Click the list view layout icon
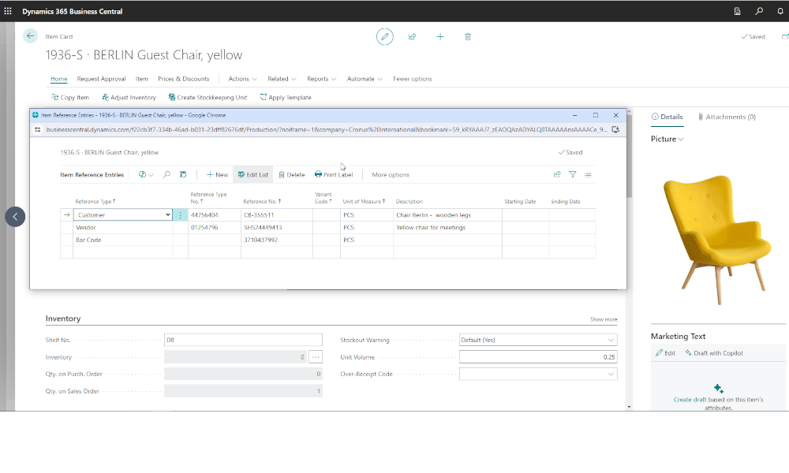789x473 pixels. pos(588,174)
